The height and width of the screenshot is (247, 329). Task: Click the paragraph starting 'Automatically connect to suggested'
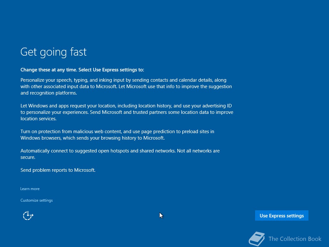(x=120, y=154)
